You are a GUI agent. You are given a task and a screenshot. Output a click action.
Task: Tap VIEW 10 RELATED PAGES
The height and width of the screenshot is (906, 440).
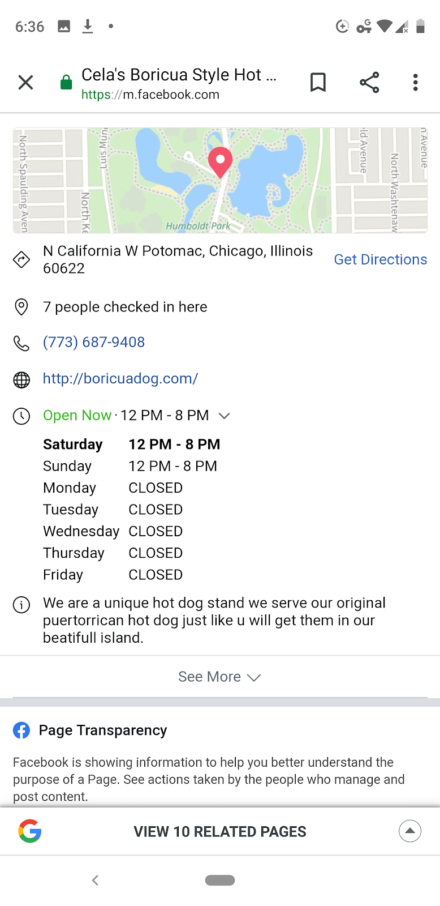point(220,831)
